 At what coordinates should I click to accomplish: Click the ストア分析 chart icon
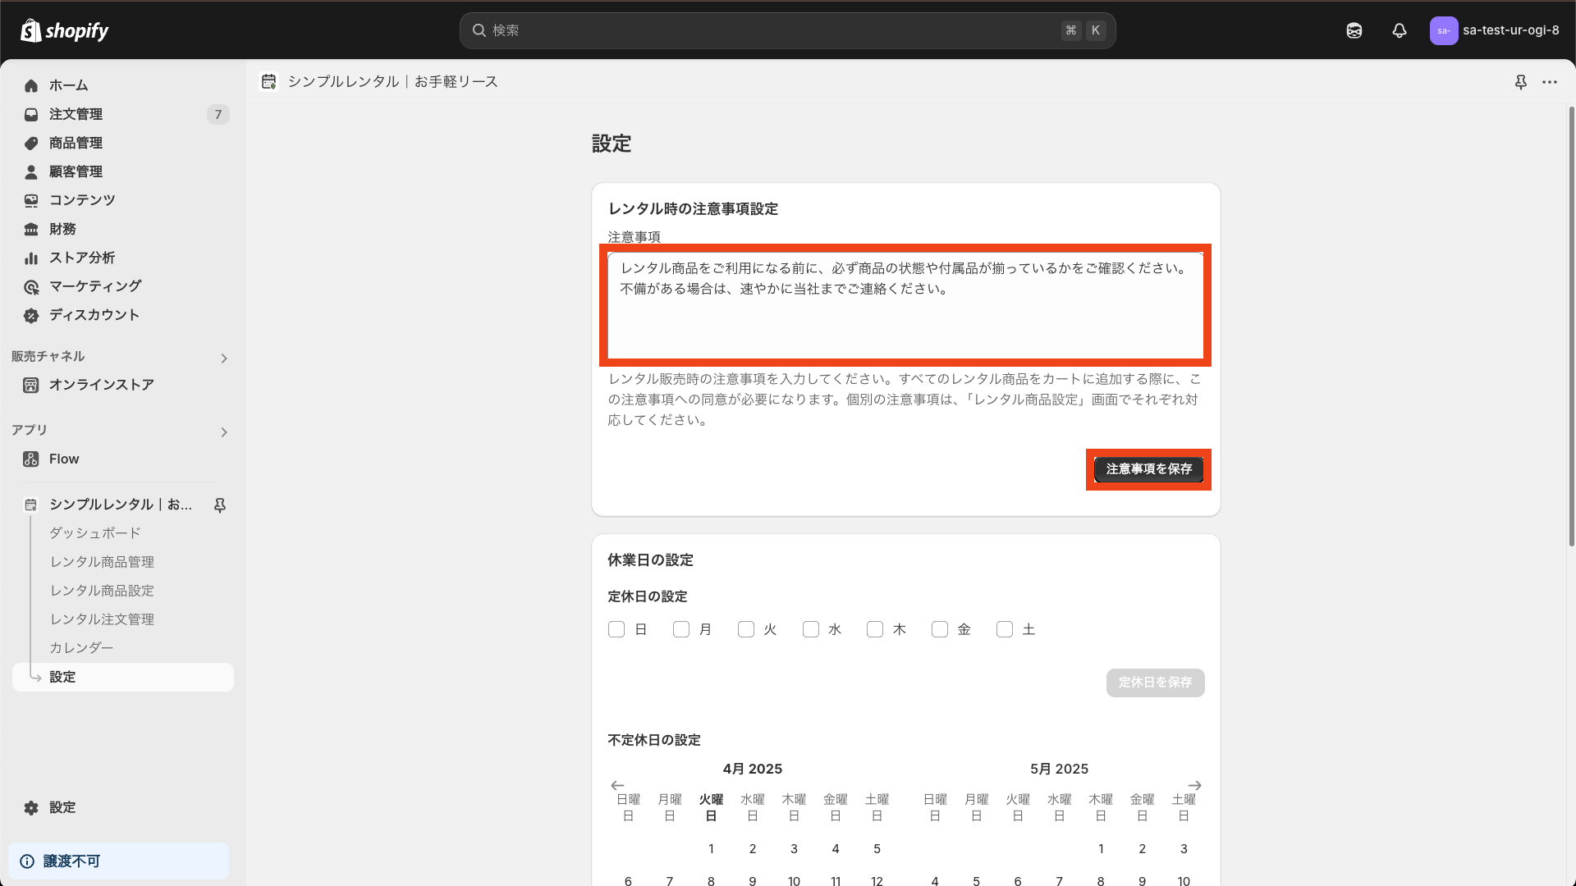pos(30,258)
